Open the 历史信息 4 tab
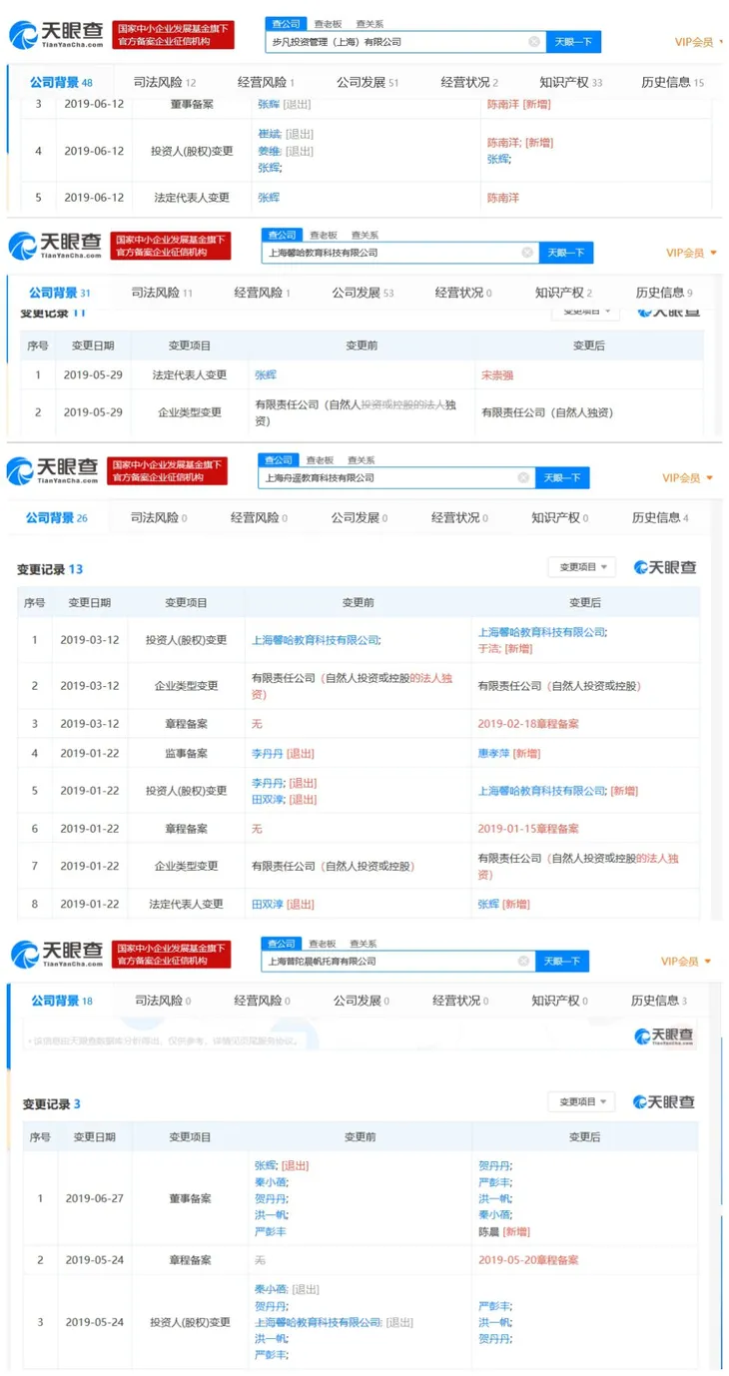 tap(660, 517)
